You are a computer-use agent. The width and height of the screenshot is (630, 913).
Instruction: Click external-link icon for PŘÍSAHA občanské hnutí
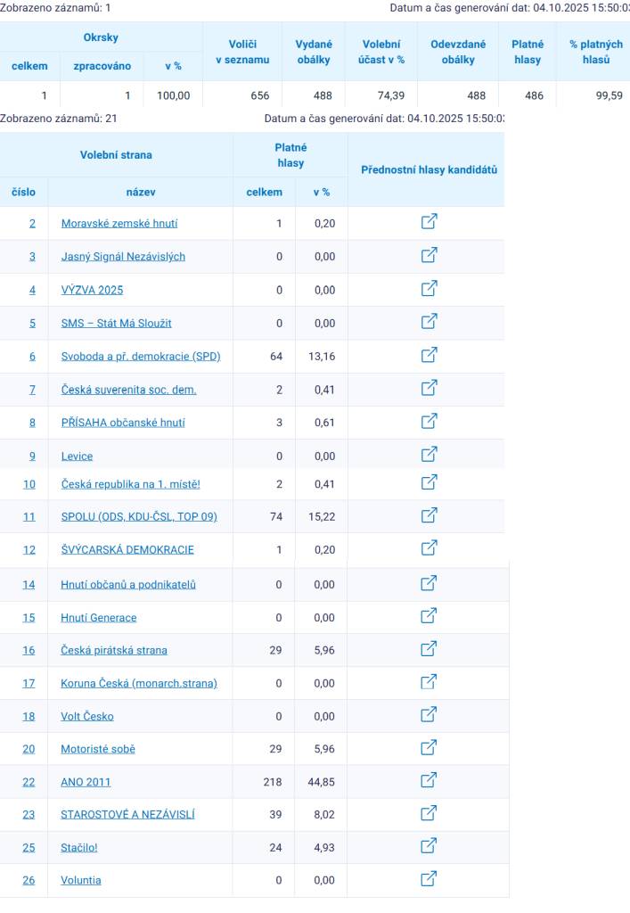coord(429,421)
